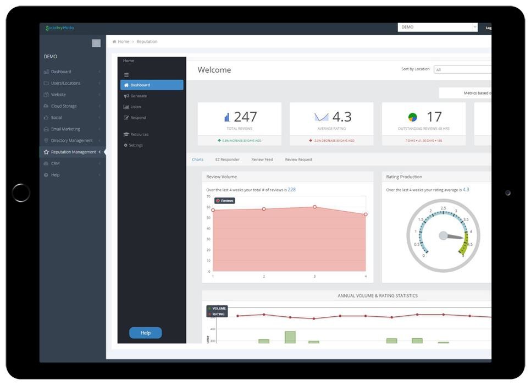Click the gear icon beside Settings
531x385 pixels.
(x=126, y=145)
